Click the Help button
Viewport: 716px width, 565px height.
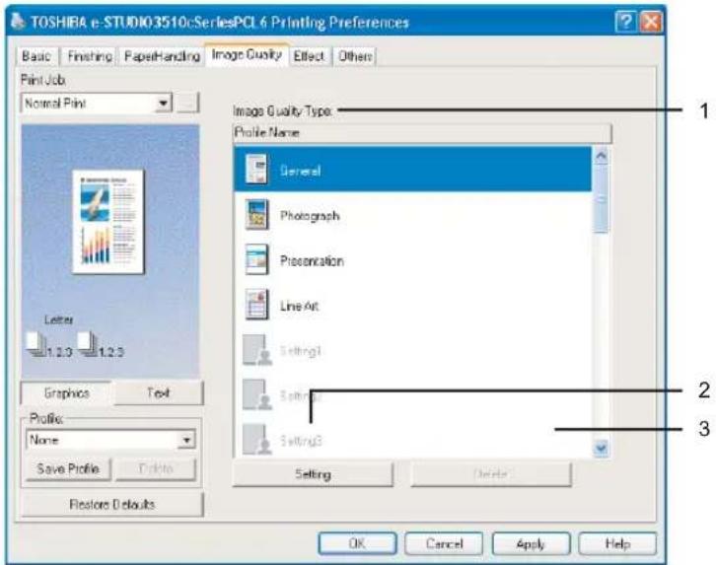click(617, 543)
